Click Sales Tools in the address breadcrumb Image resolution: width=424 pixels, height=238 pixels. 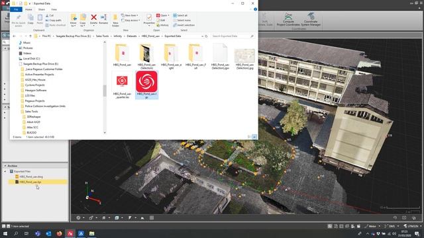102,36
